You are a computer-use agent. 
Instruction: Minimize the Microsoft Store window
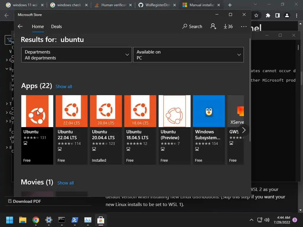pos(217,15)
